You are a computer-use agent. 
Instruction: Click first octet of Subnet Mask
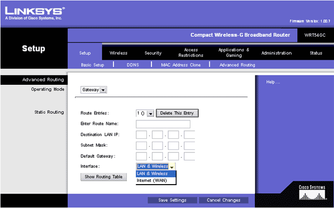click(141, 146)
